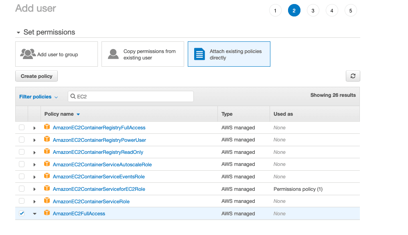
Task: Collapse the AmazonEC2FullAccess policy details
Action: click(35, 214)
